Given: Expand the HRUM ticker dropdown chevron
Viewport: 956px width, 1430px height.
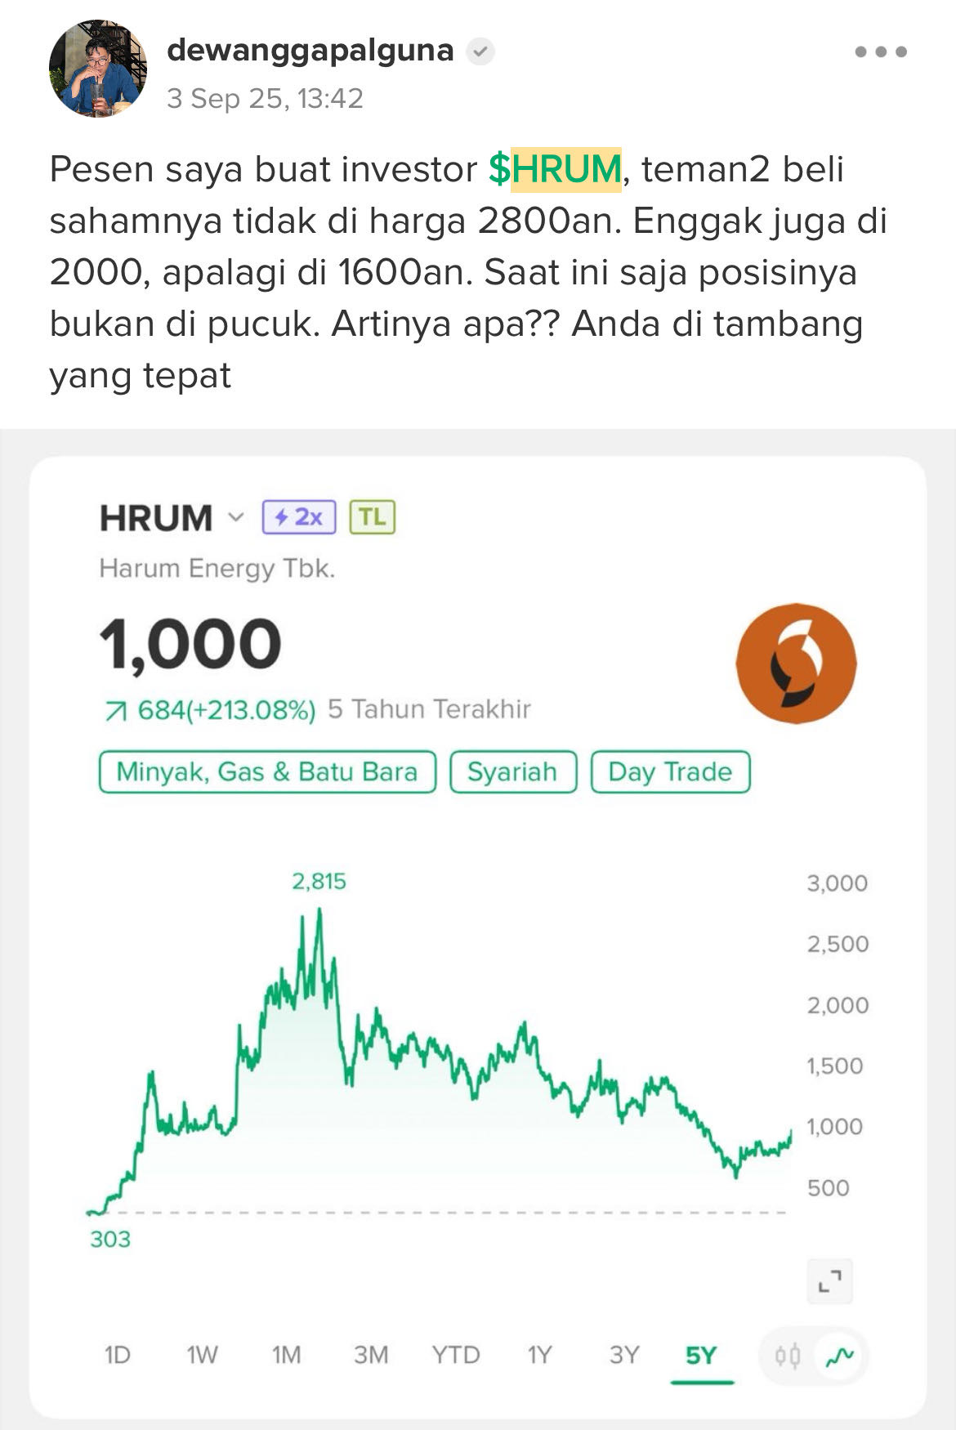Looking at the screenshot, I should [236, 517].
